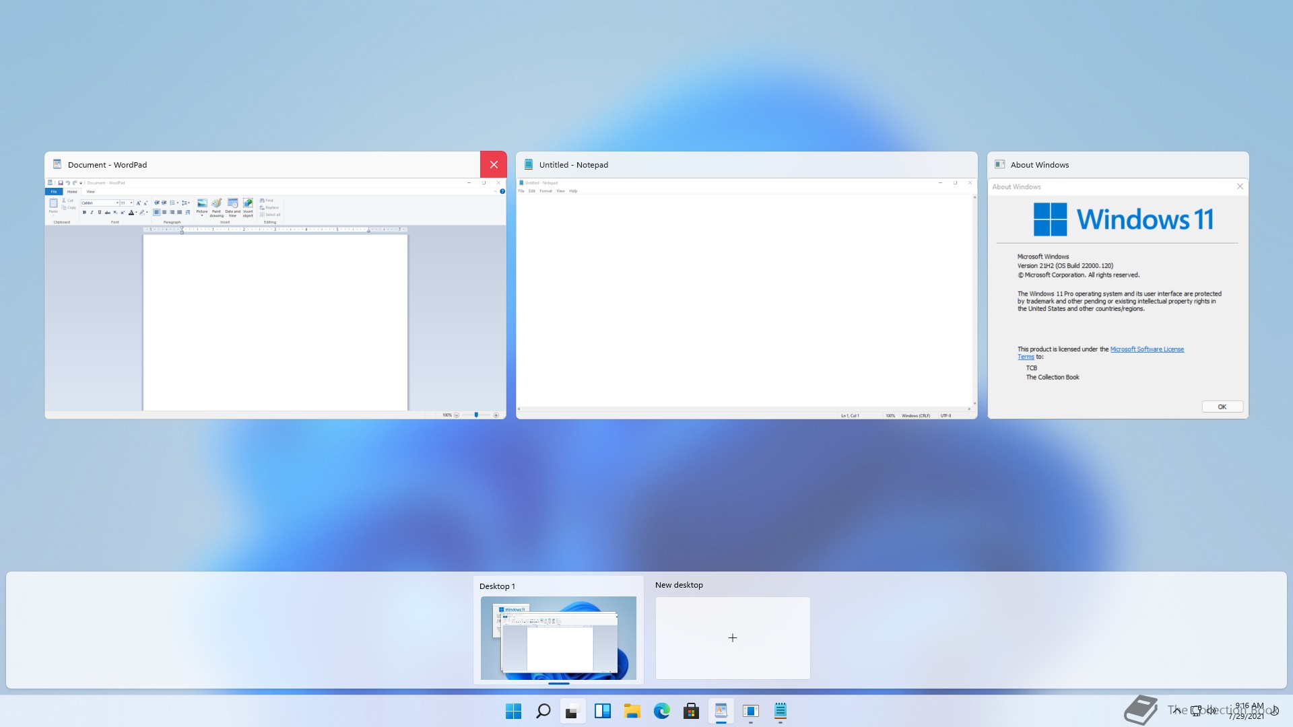The height and width of the screenshot is (727, 1293).
Task: Toggle Strikethrough in WordPad ribbon
Action: pos(108,212)
